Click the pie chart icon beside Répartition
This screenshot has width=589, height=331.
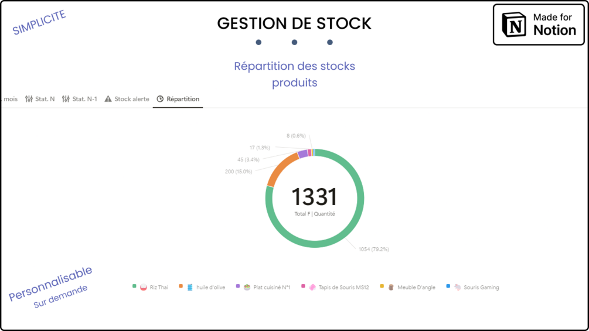coord(160,99)
